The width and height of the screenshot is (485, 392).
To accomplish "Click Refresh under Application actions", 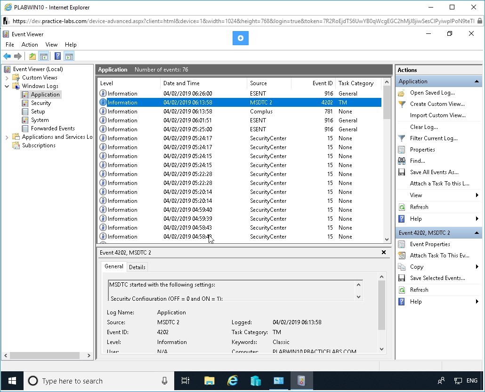I will [419, 207].
